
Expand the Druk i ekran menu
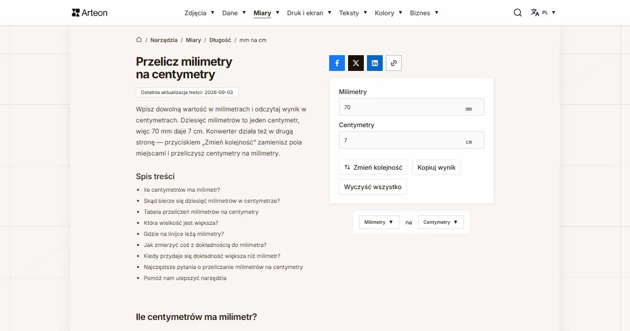pos(309,13)
